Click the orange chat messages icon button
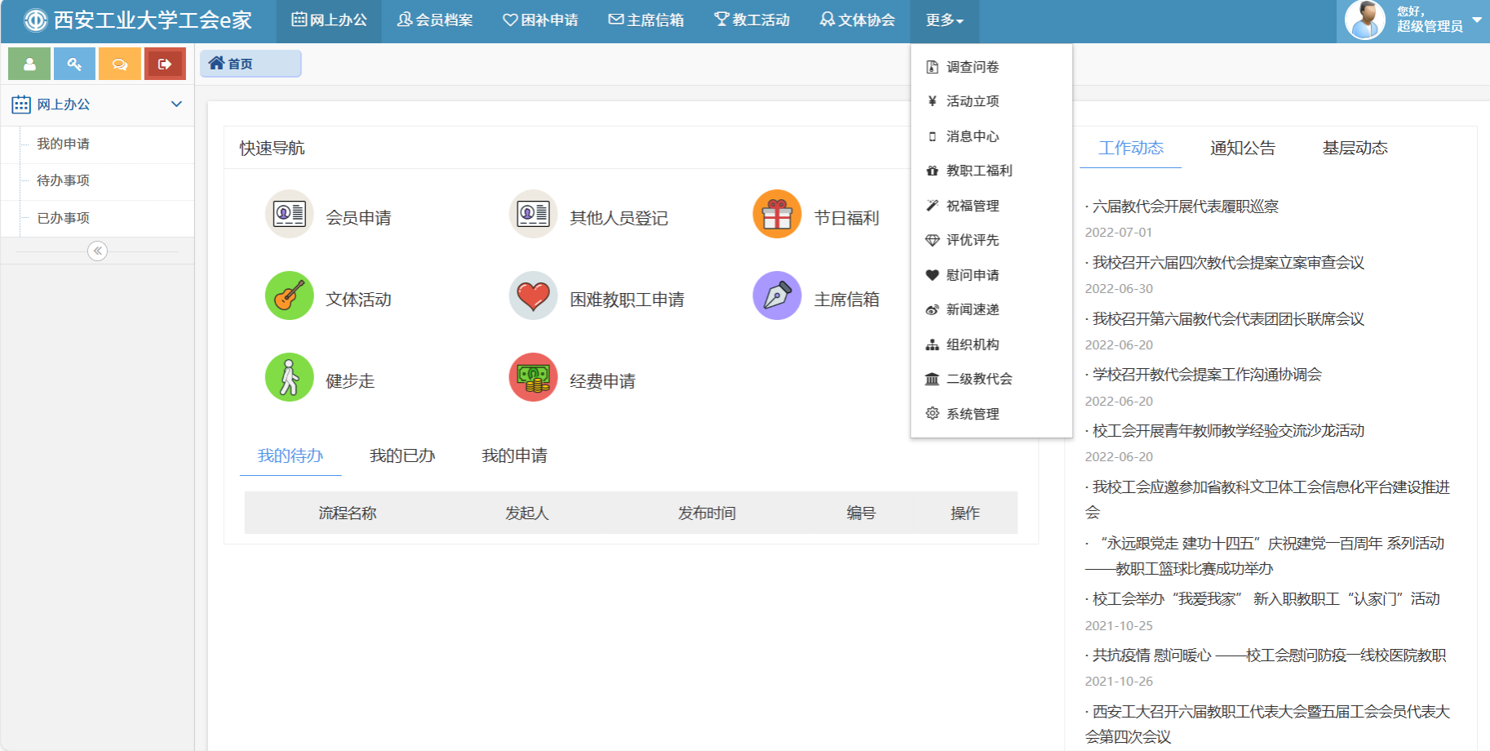Image resolution: width=1490 pixels, height=751 pixels. tap(120, 64)
